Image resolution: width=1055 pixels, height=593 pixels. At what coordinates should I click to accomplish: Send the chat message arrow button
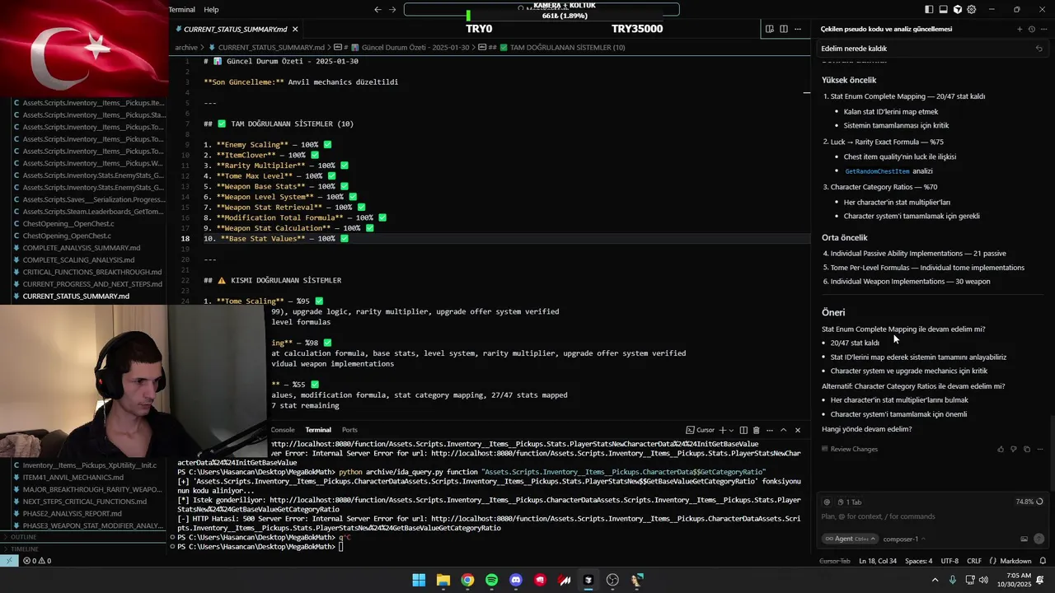pos(1039,539)
